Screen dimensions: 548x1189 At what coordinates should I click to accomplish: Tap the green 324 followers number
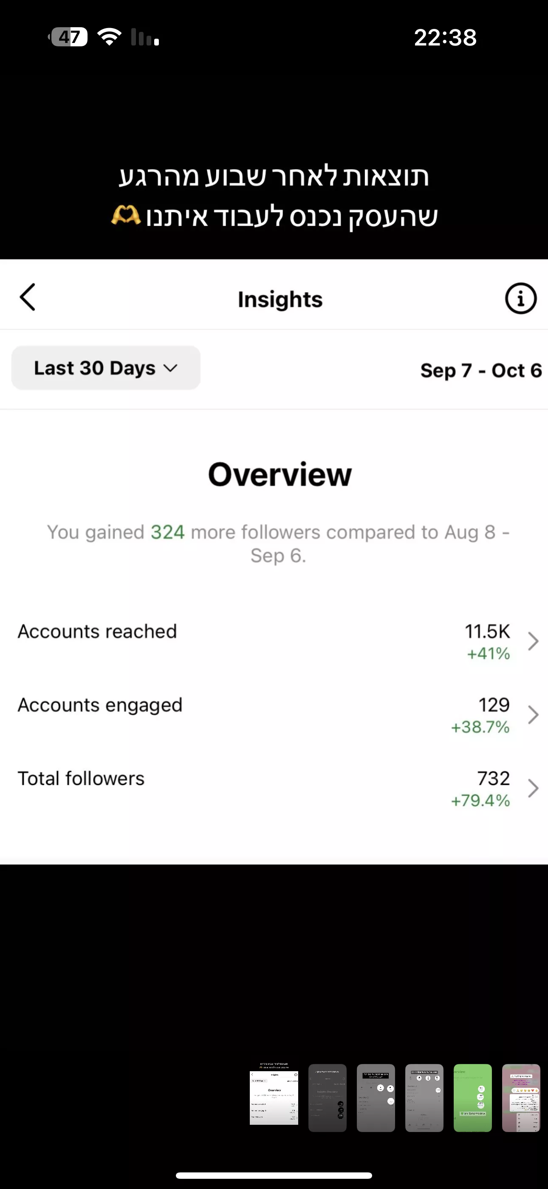tap(167, 532)
